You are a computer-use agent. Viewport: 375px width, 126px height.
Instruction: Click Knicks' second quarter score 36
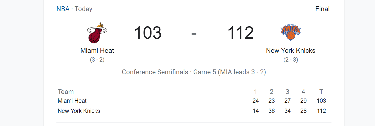tap(272, 111)
